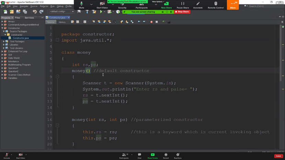Click the Shift Line Left icon
285x160 pixels.
tap(139, 22)
